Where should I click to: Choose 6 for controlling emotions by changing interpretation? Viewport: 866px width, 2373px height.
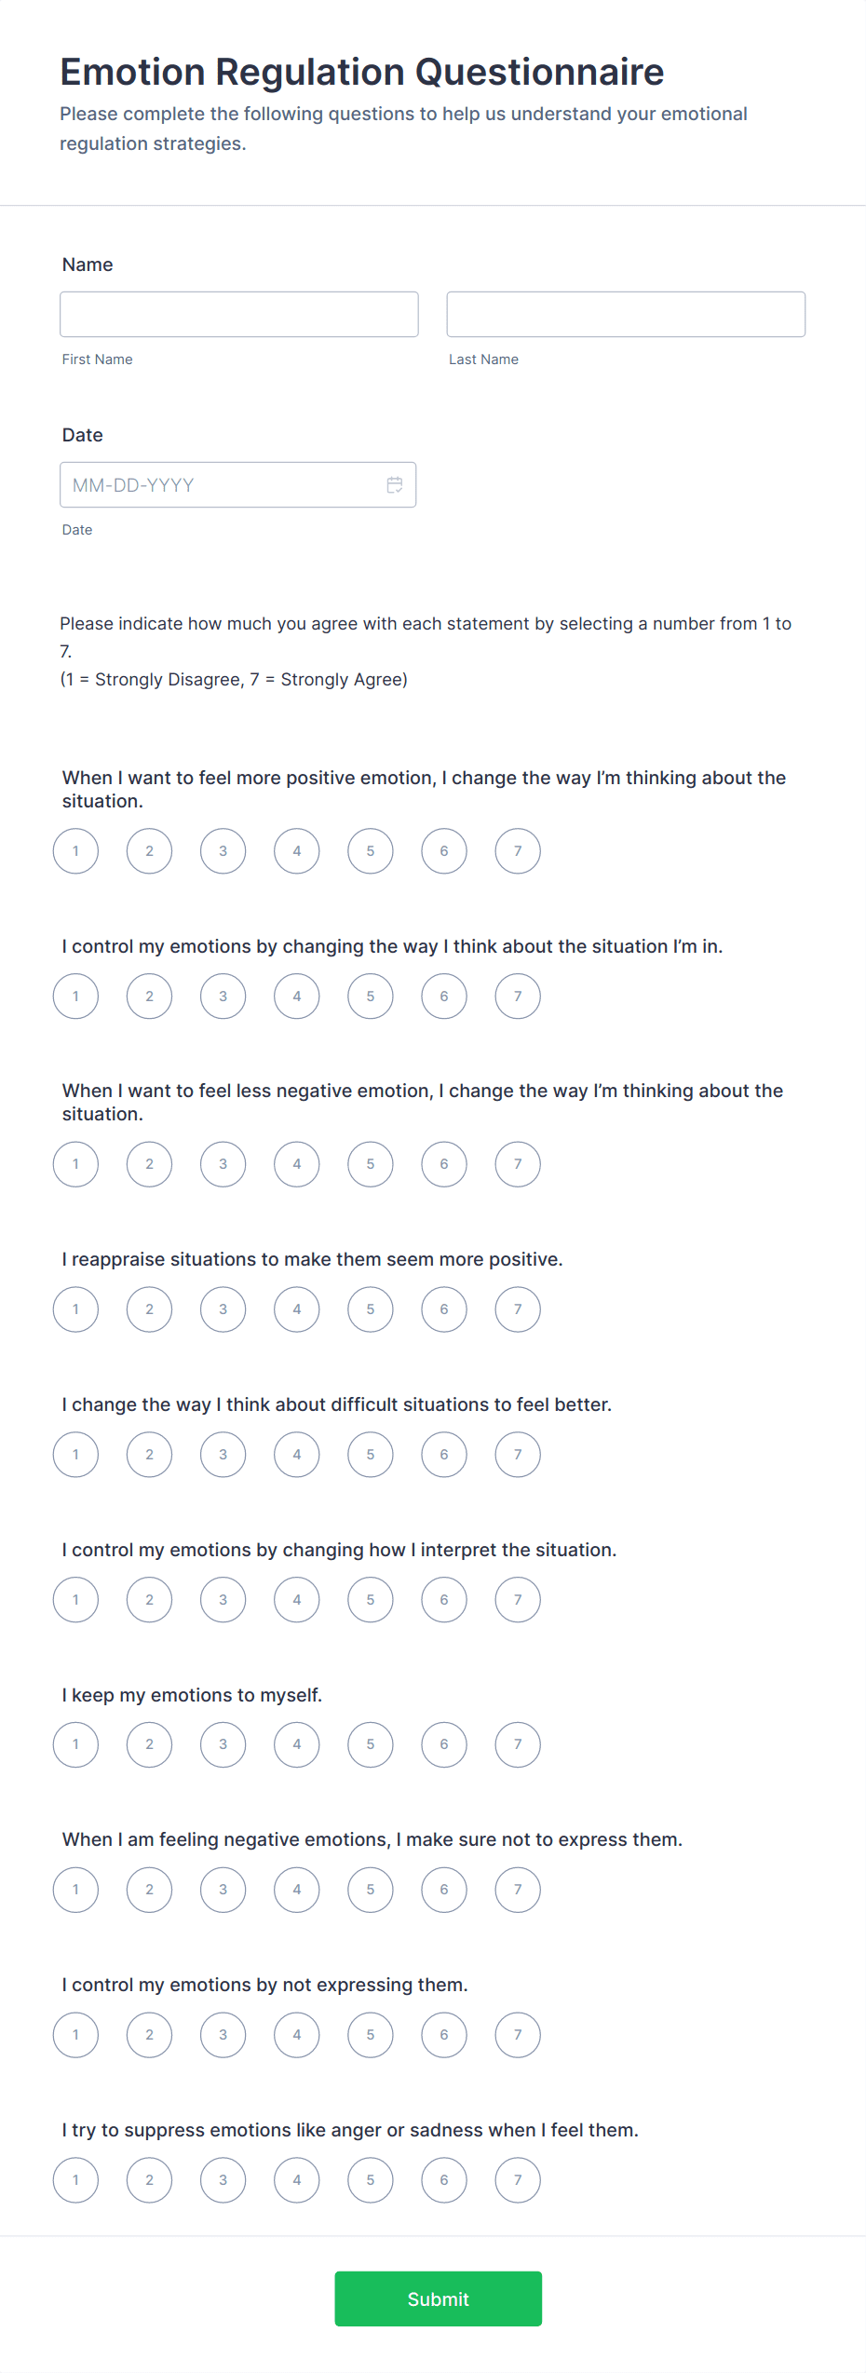pos(443,1599)
